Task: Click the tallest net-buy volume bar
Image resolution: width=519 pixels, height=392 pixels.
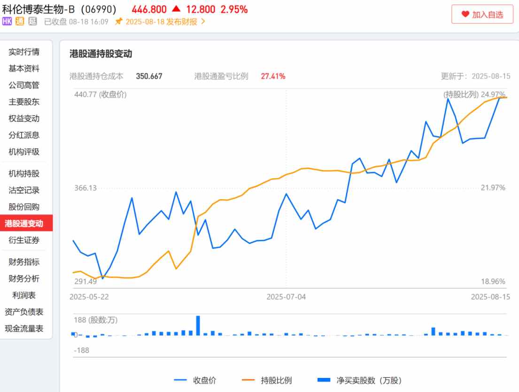Action: click(x=198, y=325)
